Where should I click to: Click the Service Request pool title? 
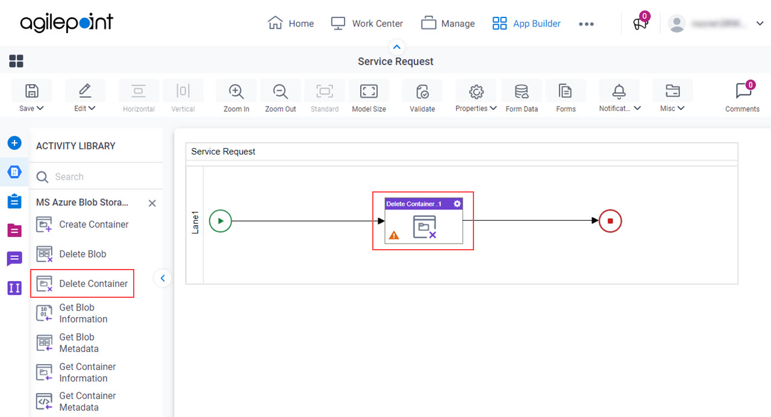[223, 152]
